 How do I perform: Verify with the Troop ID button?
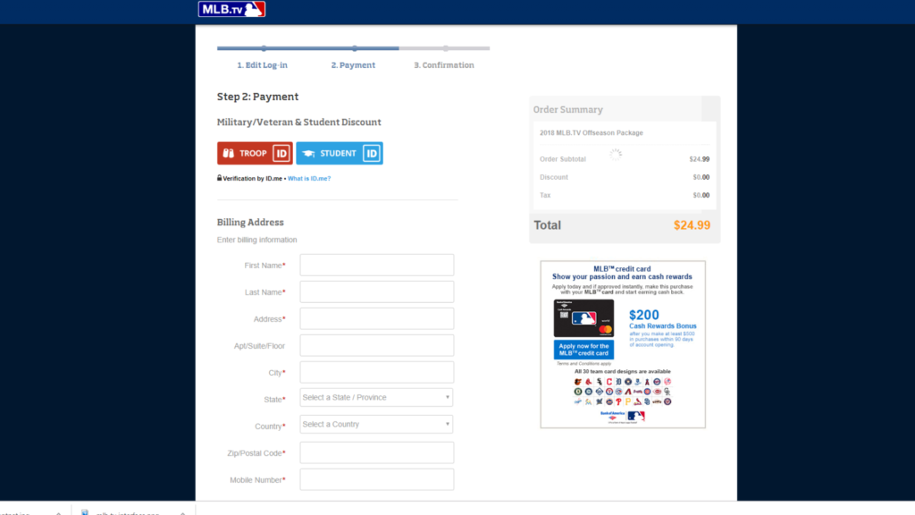click(255, 153)
